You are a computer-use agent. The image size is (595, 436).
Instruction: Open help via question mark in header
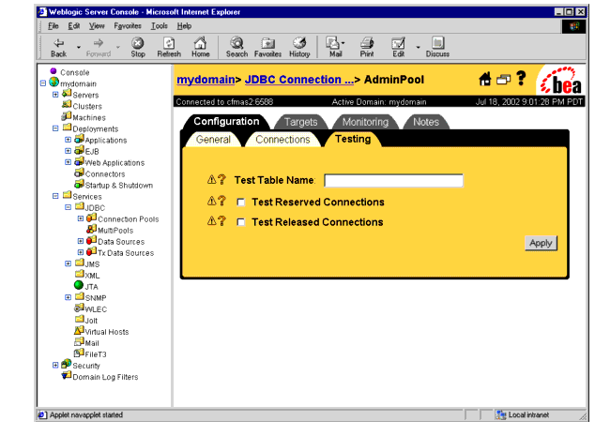522,79
